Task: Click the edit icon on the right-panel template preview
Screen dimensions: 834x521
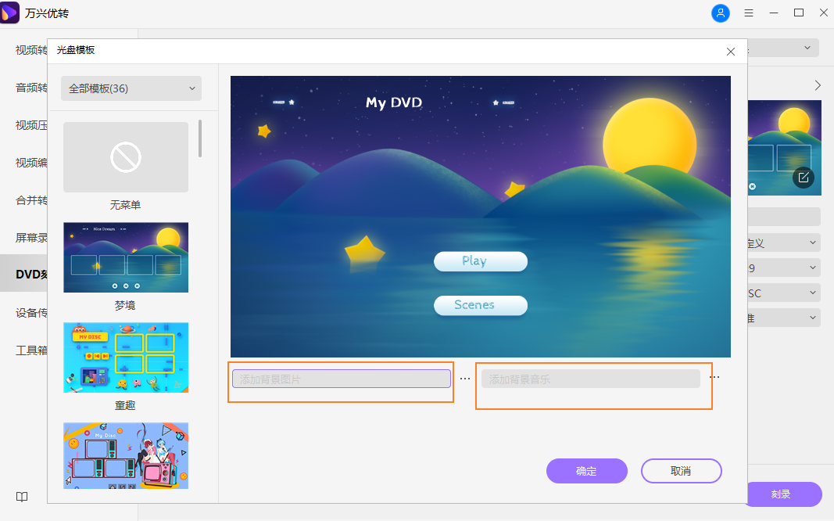Action: (803, 178)
